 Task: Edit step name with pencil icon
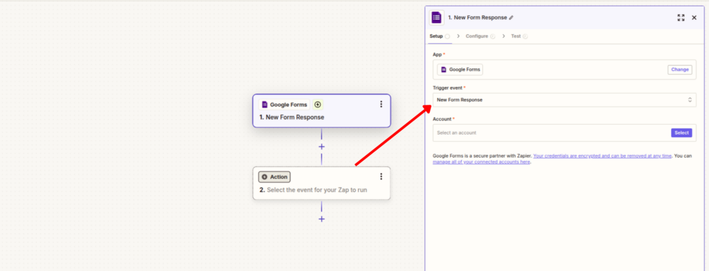click(512, 18)
